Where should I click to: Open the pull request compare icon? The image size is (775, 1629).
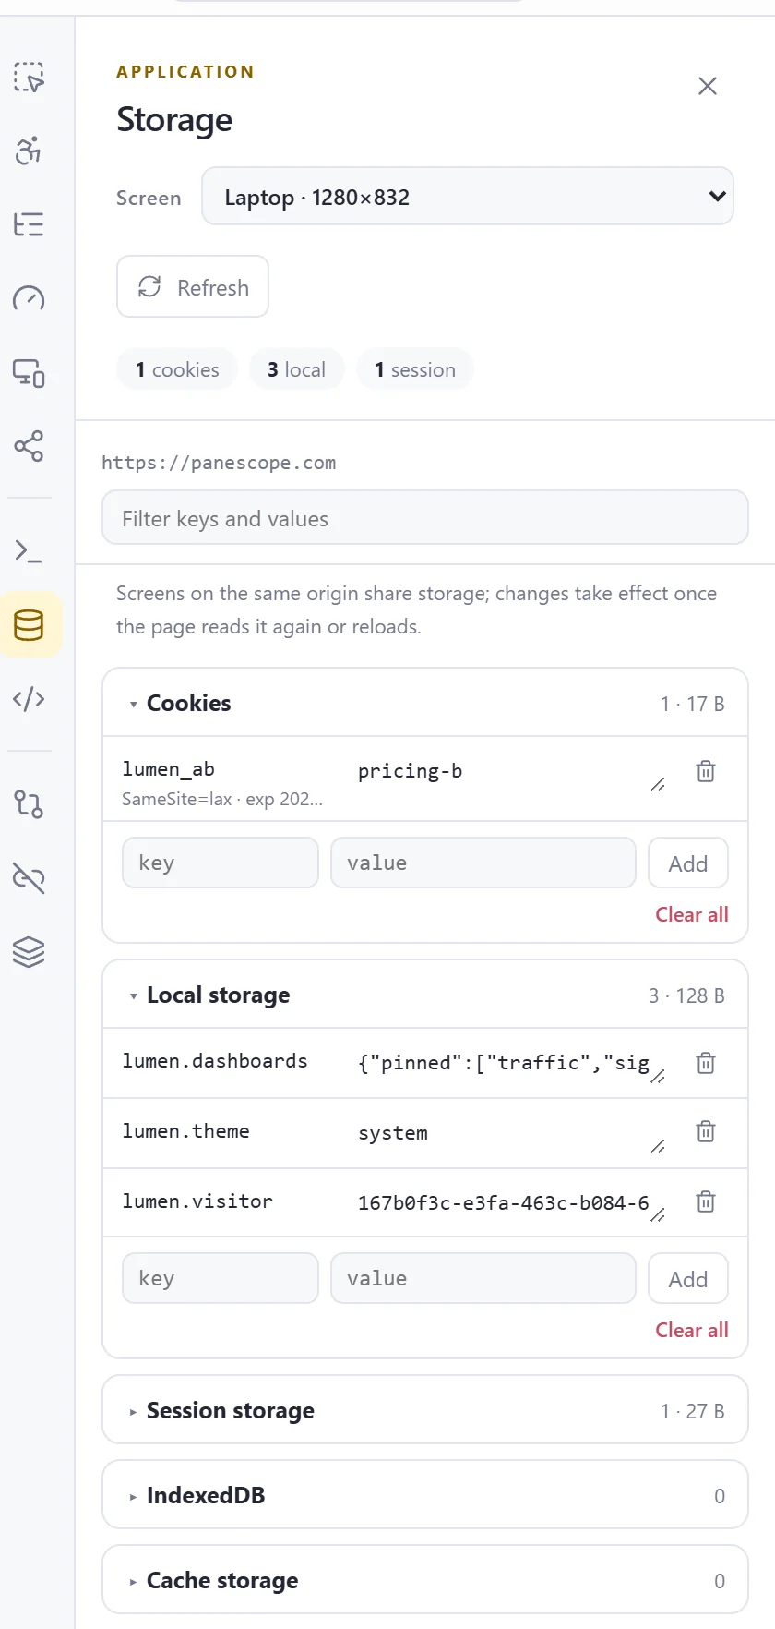tap(29, 804)
